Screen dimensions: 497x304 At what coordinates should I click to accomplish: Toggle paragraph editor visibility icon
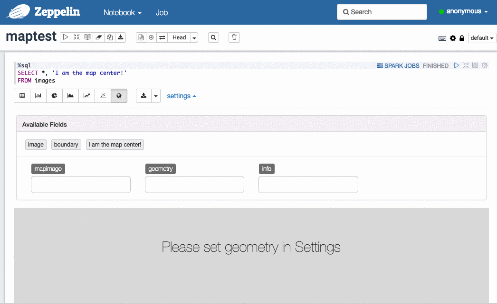[x=466, y=66]
